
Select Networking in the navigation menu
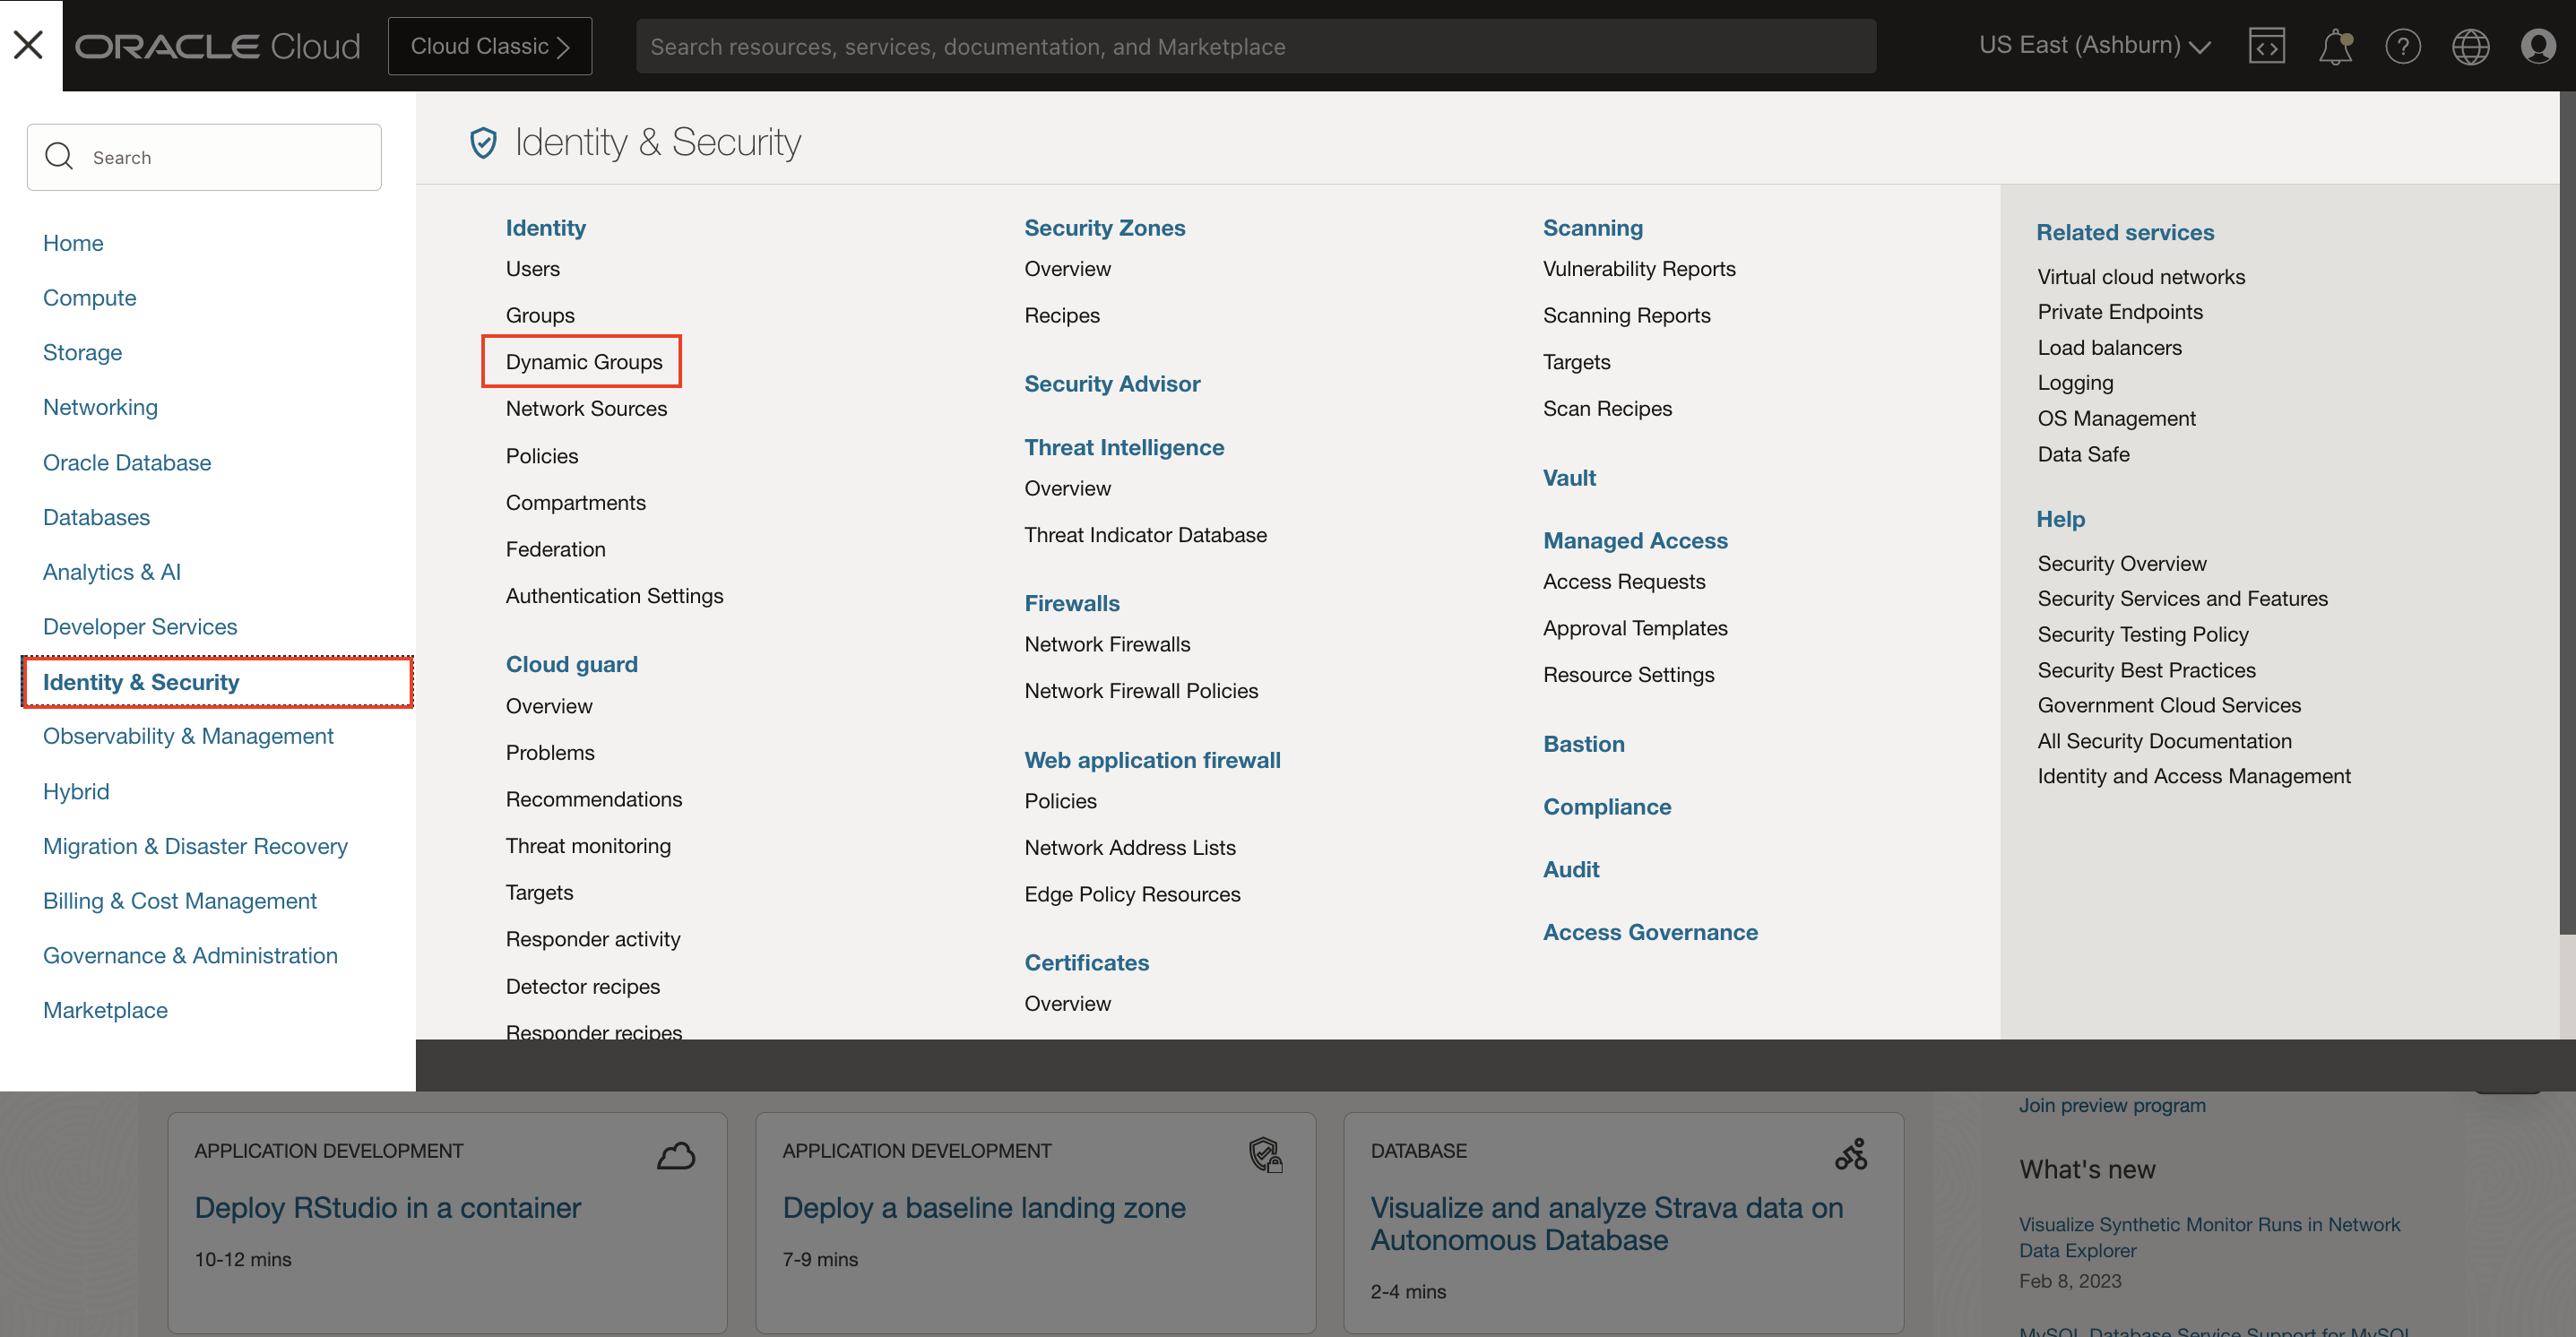(x=100, y=407)
